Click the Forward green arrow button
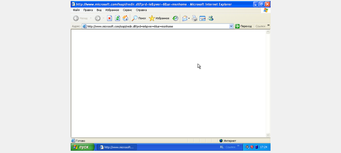Viewport: 341px width, 153px height. pyautogui.click(x=97, y=18)
